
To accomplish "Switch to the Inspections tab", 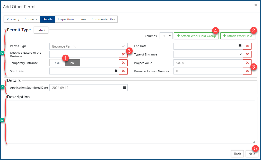I will (66, 19).
